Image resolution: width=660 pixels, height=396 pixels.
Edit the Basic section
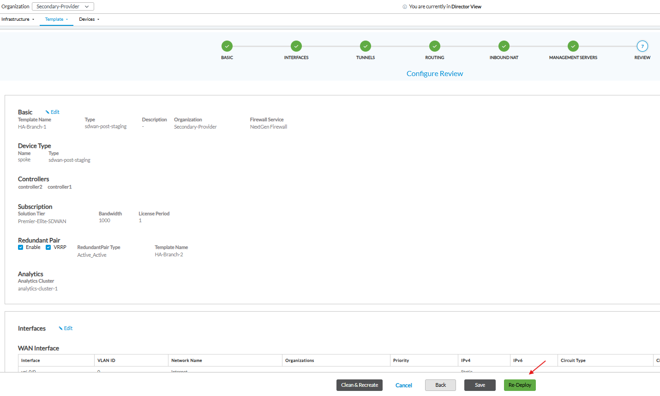point(53,112)
